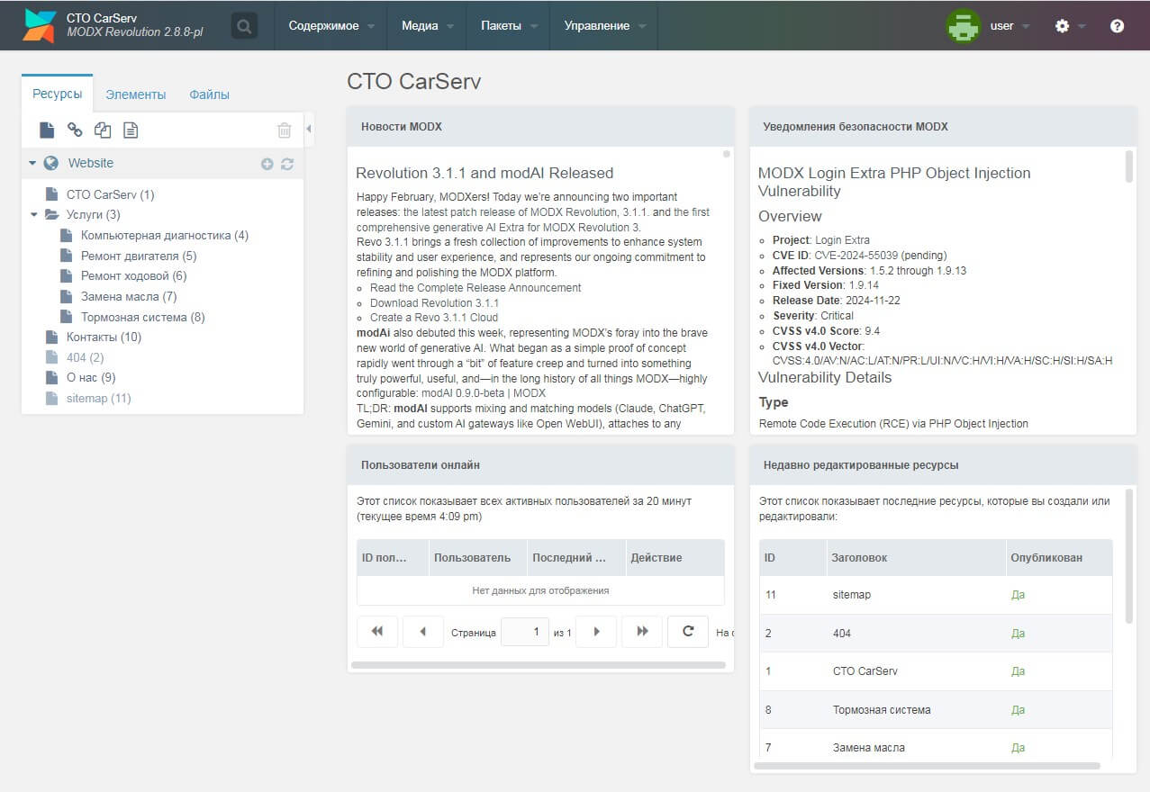
Task: Refresh the online users grid
Action: tap(688, 632)
